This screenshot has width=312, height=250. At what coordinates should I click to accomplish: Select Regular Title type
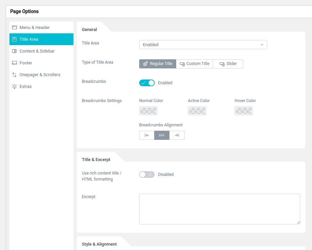(x=157, y=64)
